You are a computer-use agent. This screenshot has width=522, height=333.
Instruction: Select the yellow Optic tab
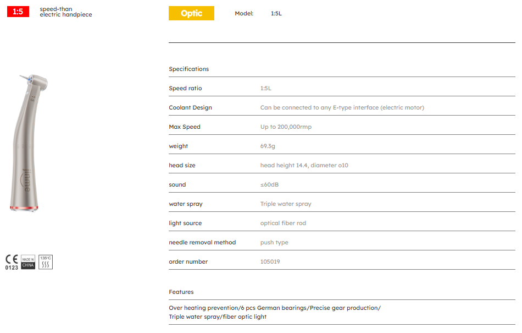tap(191, 13)
